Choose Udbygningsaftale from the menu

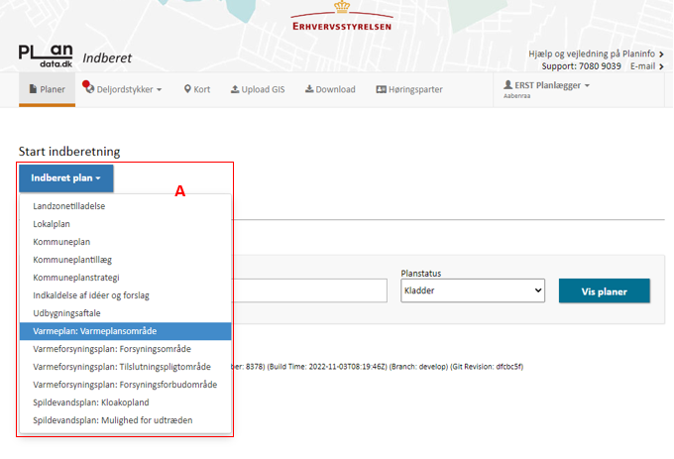coord(65,313)
